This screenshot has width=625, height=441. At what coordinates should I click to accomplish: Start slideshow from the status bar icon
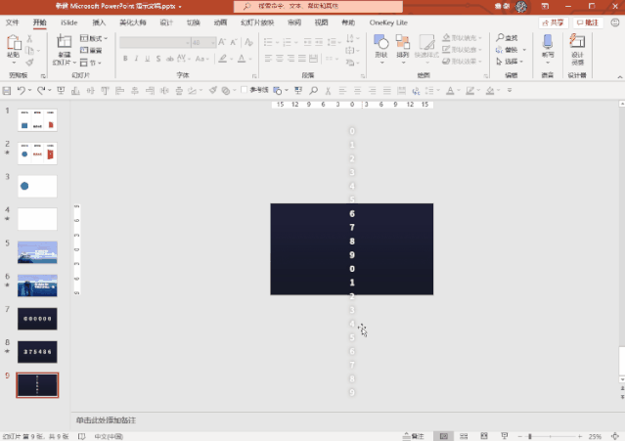(505, 436)
